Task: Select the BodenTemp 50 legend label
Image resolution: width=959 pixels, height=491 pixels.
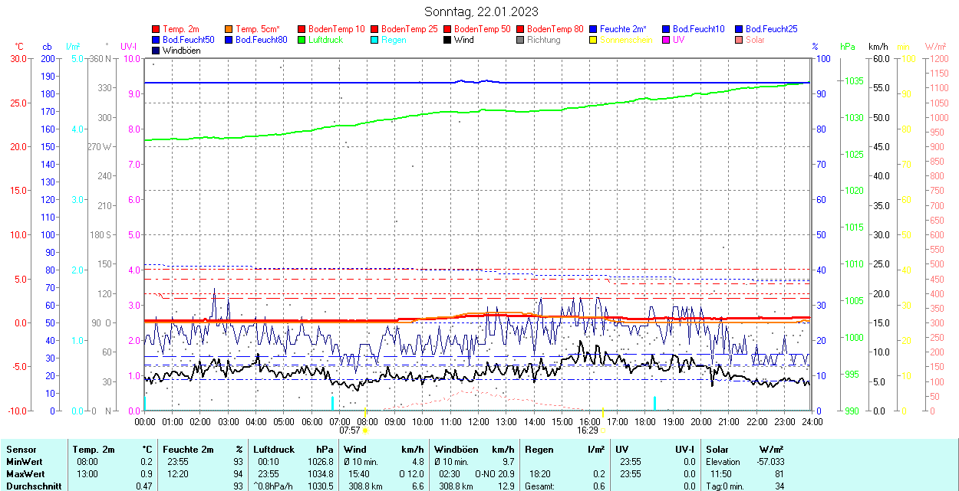Action: click(x=483, y=29)
